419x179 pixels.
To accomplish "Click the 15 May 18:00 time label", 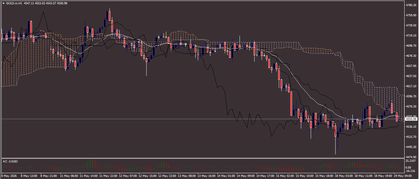I will (324, 176).
